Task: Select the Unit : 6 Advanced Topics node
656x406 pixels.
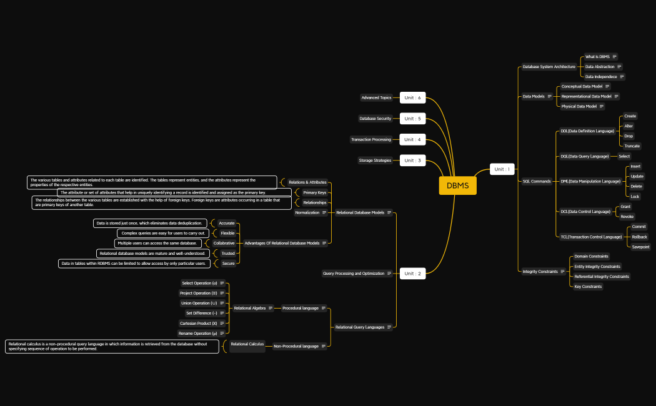Action: (x=412, y=97)
